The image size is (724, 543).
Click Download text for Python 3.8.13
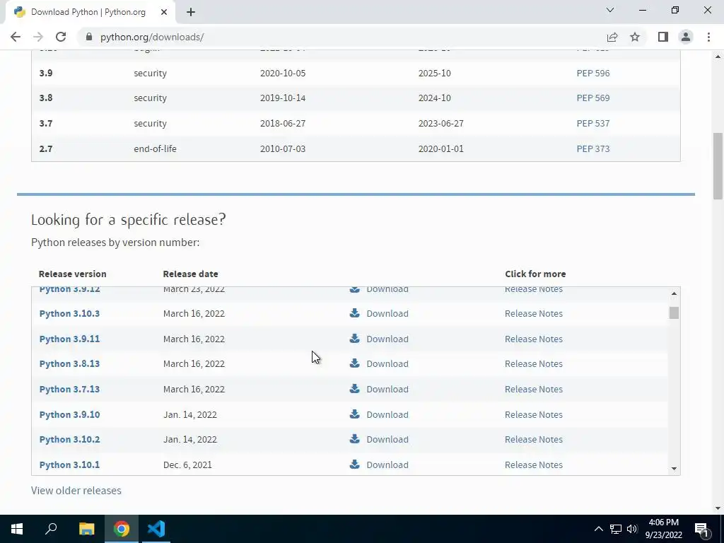tap(387, 364)
